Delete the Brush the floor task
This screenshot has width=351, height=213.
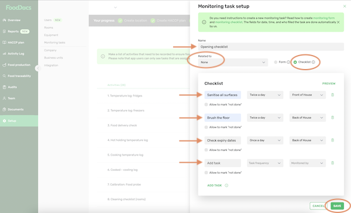tap(332, 118)
